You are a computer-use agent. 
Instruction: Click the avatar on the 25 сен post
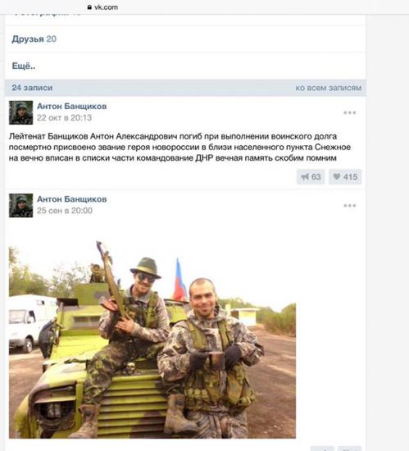coord(21,205)
